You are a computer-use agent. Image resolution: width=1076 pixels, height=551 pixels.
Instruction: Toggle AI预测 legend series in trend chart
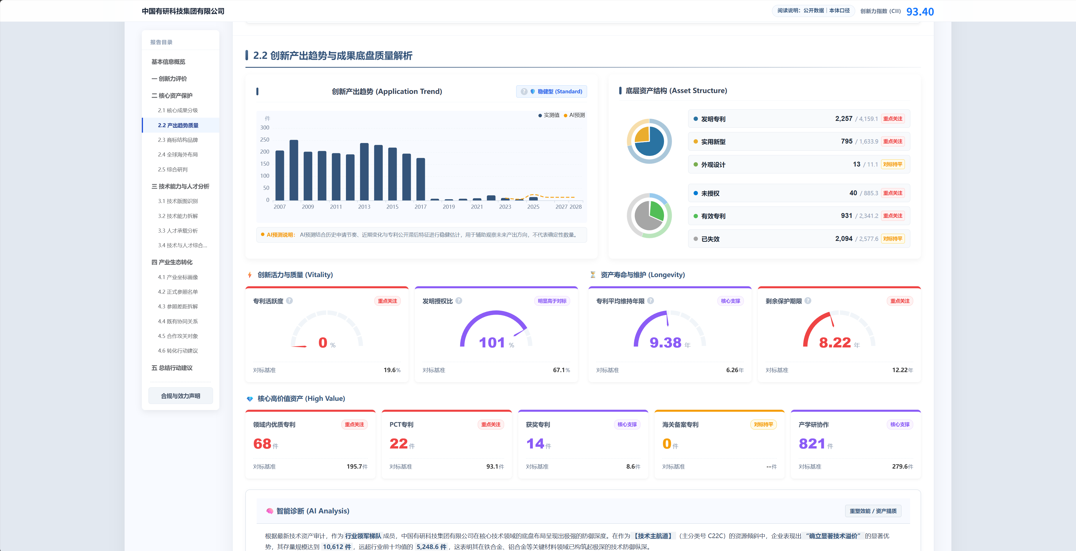(574, 115)
